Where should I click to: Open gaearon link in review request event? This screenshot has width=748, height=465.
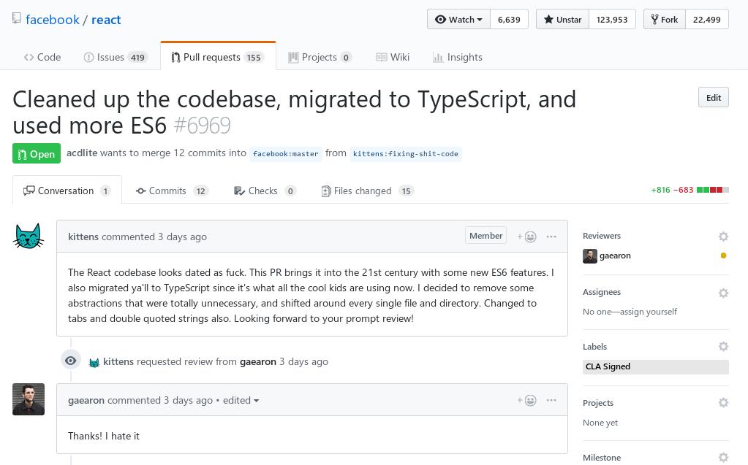point(258,361)
